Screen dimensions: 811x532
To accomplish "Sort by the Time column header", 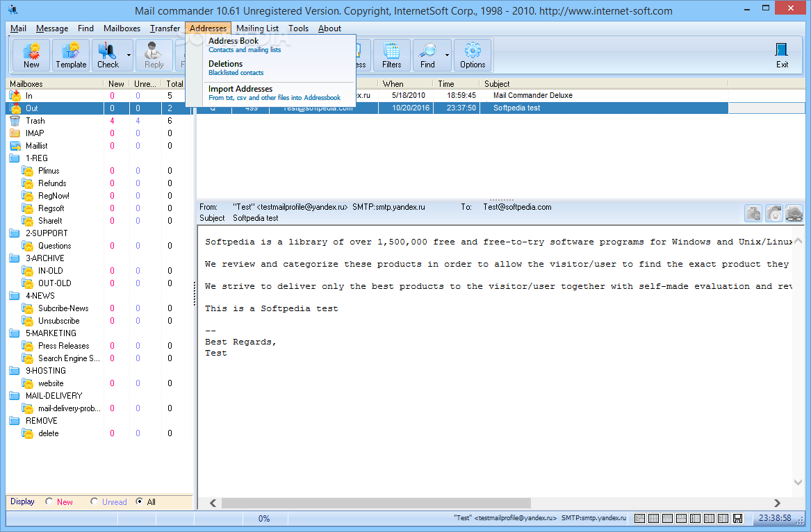I will [456, 84].
